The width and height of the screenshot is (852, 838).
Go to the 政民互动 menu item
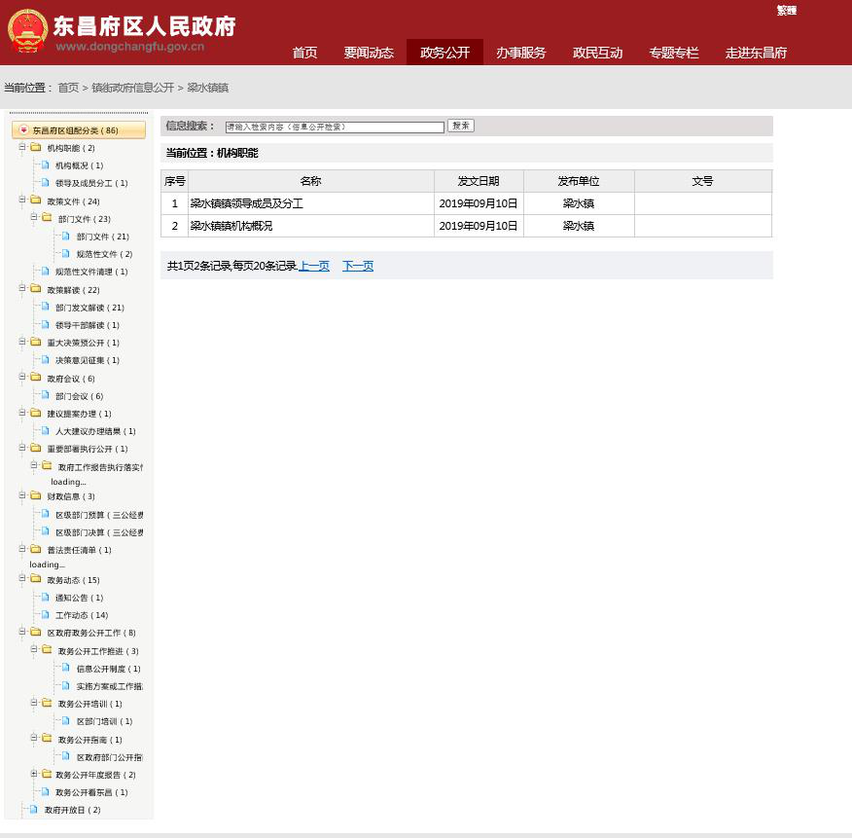tap(597, 53)
